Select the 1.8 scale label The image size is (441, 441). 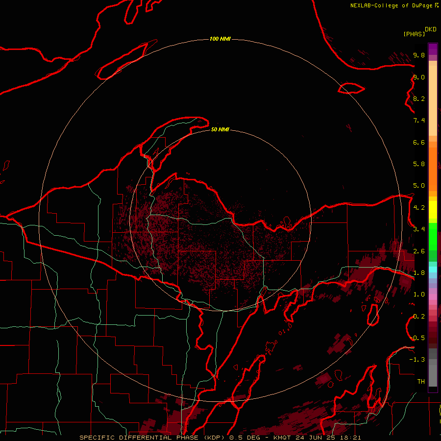419,273
